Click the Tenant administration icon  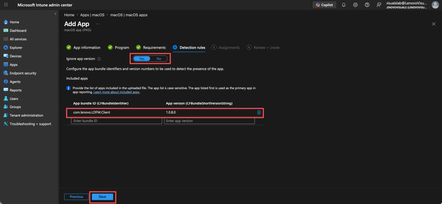click(6, 115)
